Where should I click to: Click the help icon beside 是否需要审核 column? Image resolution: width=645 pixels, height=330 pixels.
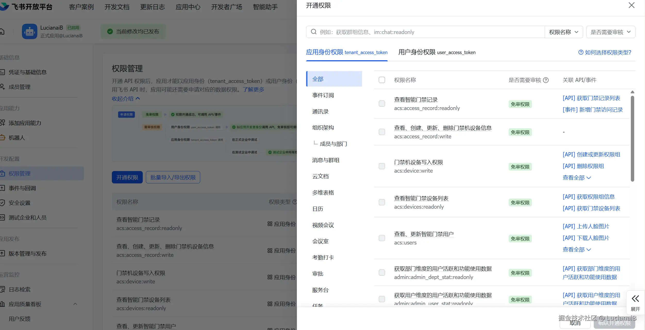pyautogui.click(x=546, y=80)
